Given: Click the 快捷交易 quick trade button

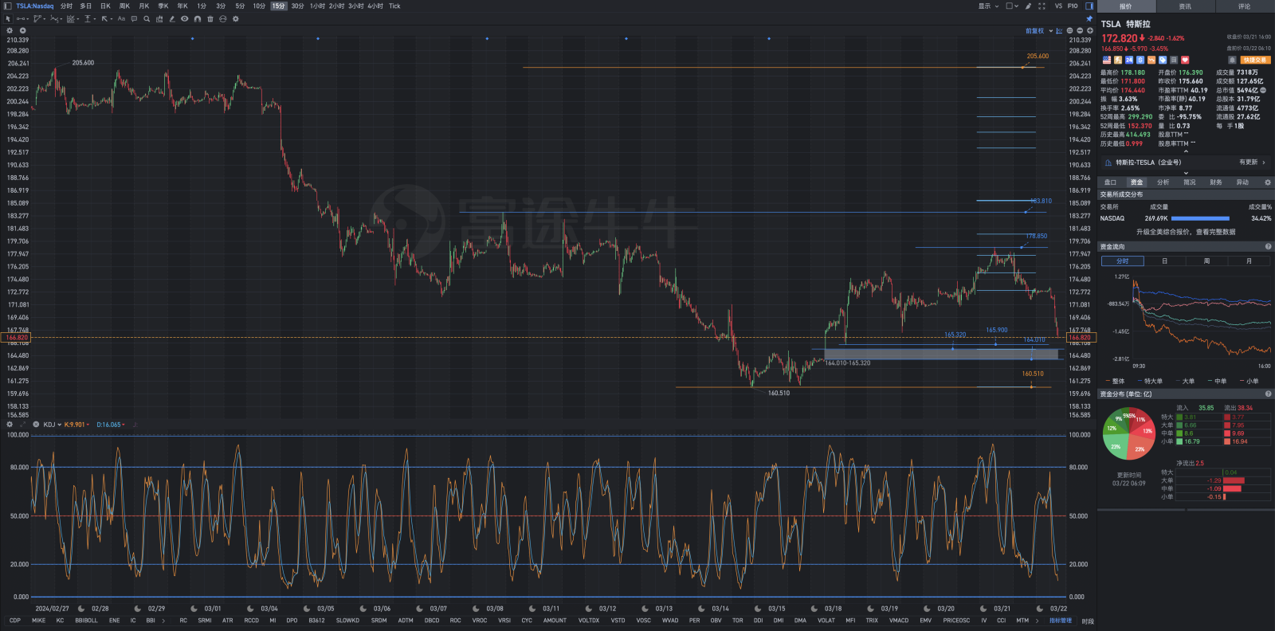Looking at the screenshot, I should [x=1254, y=60].
